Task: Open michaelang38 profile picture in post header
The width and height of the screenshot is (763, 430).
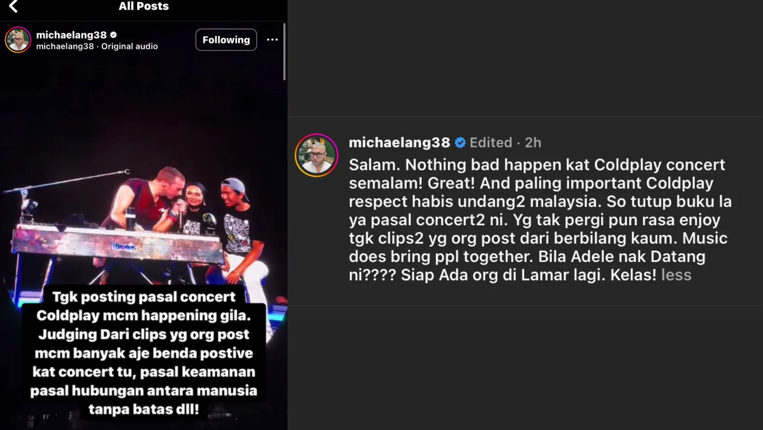Action: [x=18, y=40]
